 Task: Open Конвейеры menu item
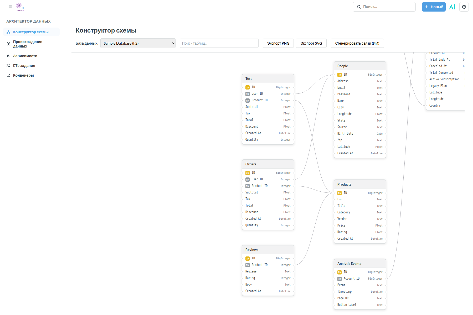click(x=32, y=75)
